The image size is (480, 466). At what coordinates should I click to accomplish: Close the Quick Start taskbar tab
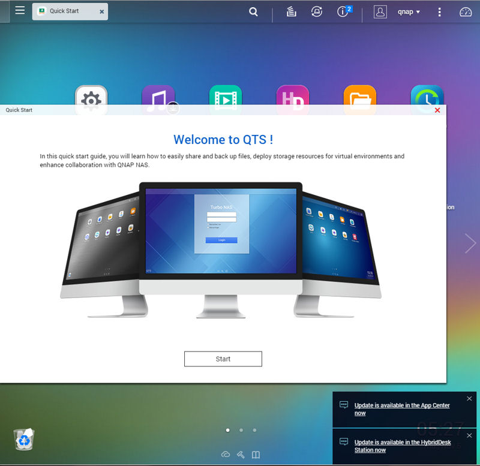[x=101, y=11]
